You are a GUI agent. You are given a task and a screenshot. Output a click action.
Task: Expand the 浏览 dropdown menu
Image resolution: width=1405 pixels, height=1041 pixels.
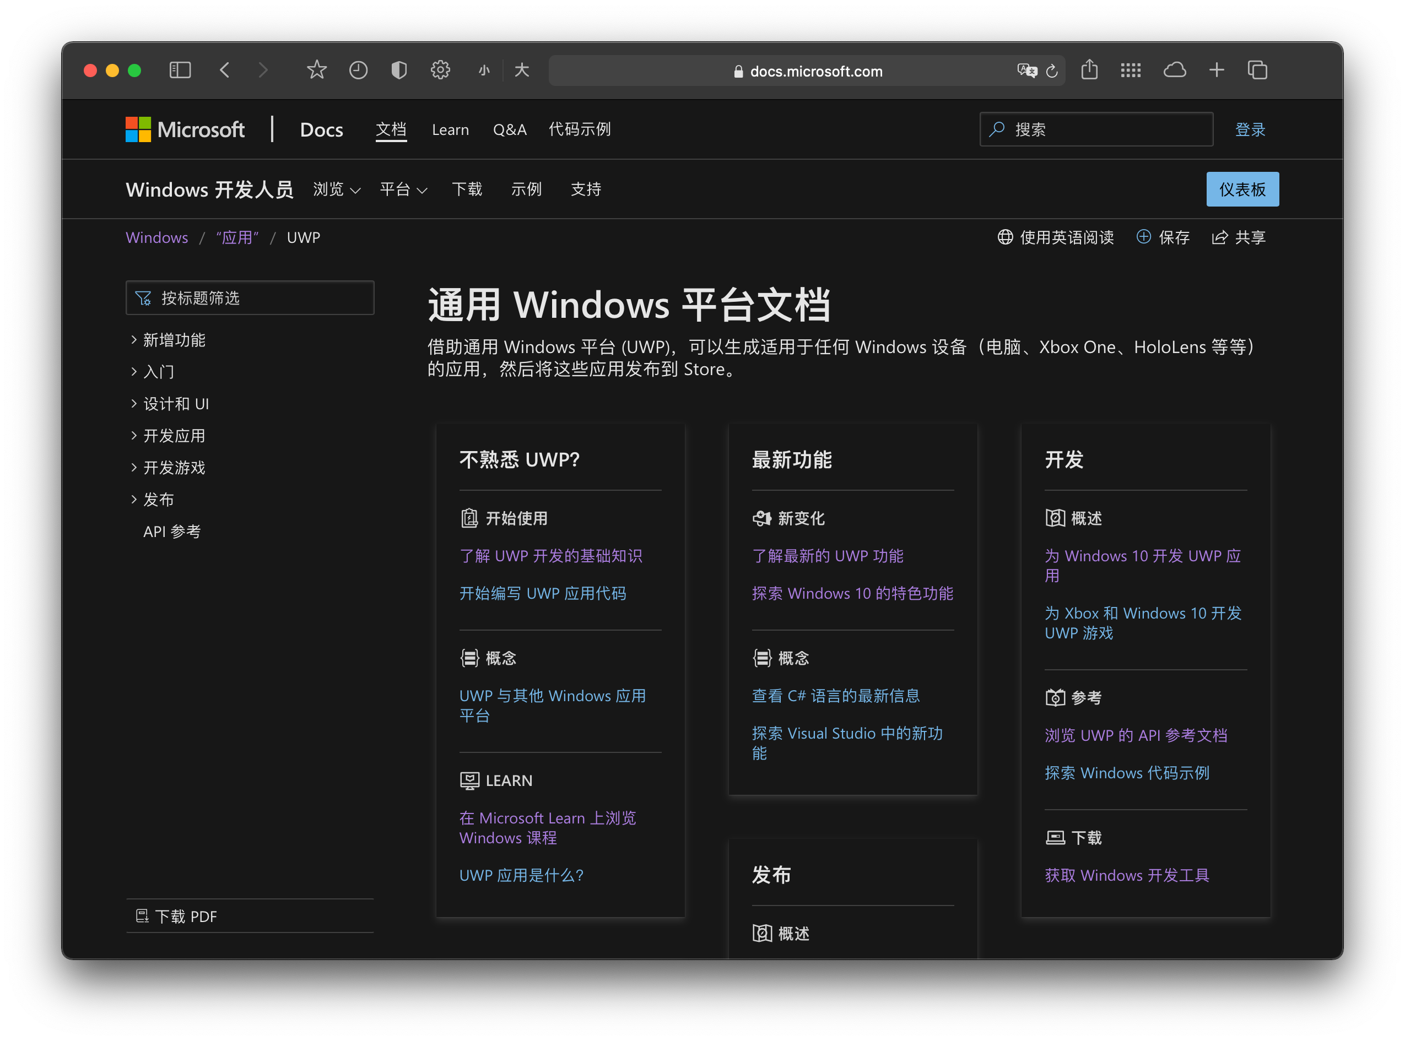337,189
